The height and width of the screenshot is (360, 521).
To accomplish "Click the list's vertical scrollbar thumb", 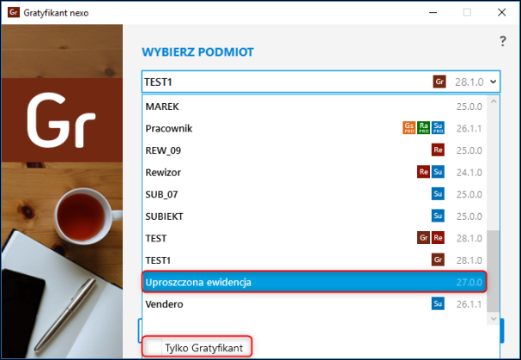I will [494, 272].
